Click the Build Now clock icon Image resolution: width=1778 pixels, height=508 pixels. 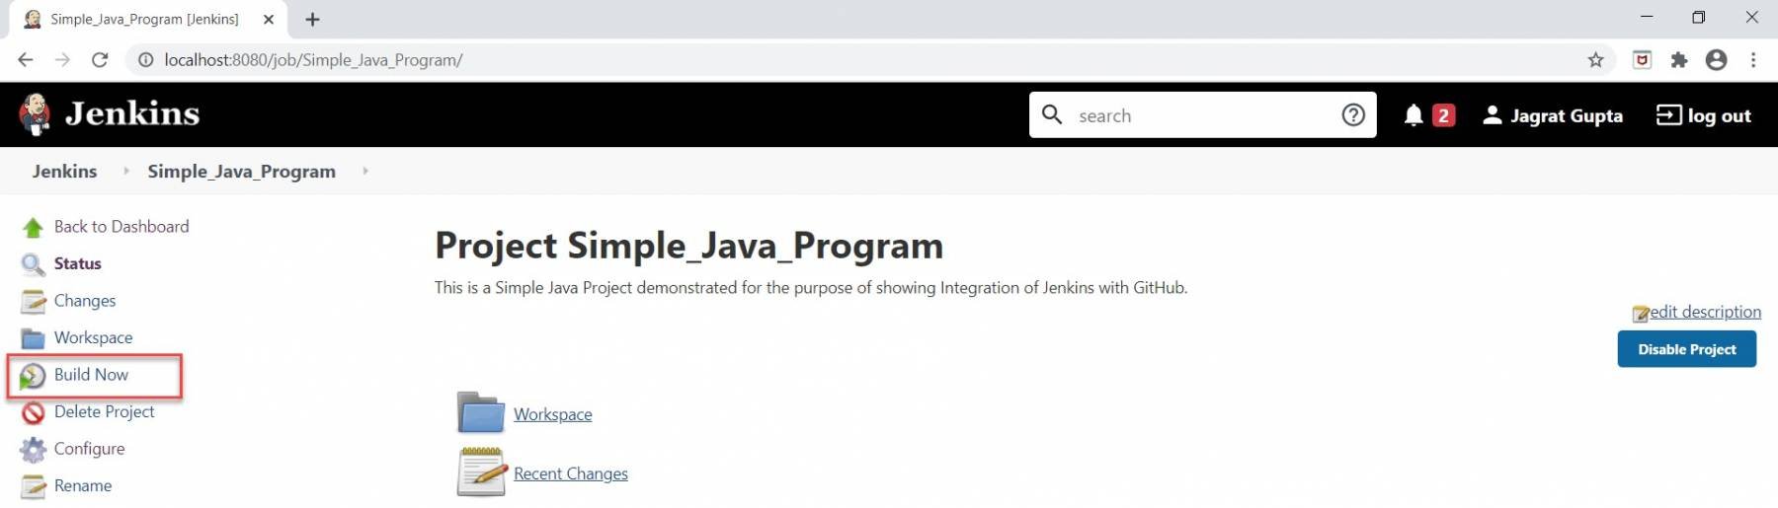pos(33,376)
